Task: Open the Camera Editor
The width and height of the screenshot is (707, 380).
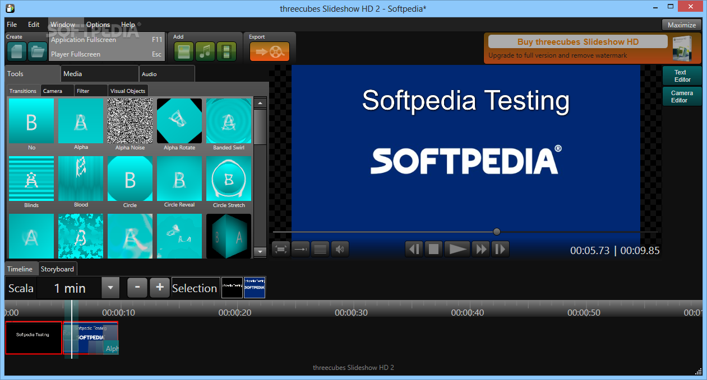Action: coord(681,97)
